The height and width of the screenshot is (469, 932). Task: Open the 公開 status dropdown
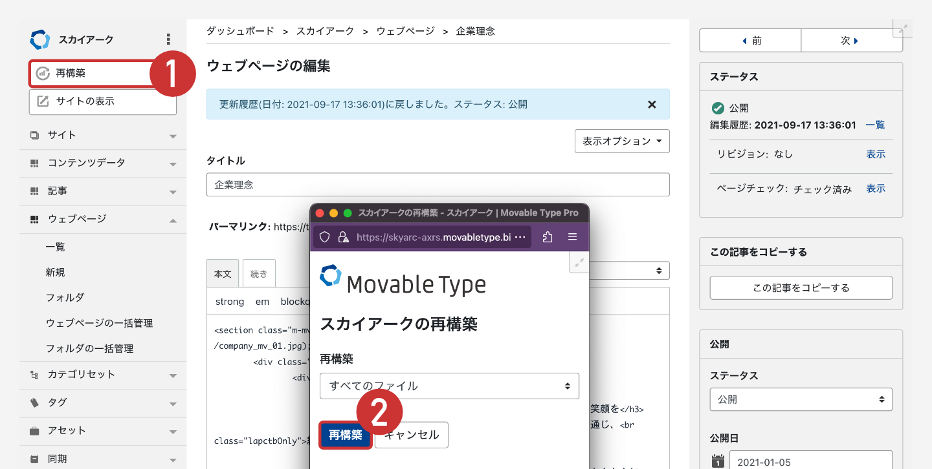801,400
